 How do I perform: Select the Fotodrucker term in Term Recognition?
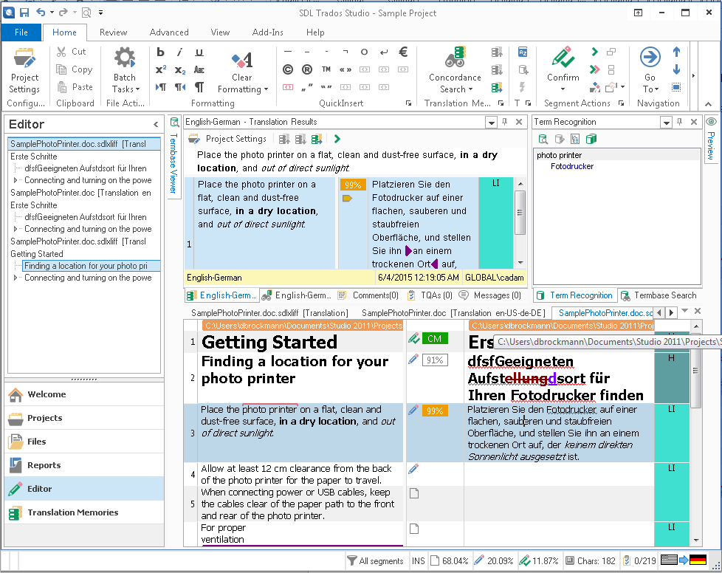572,166
